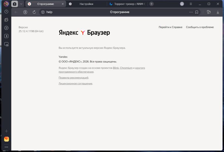Open the media player sidebar icon
Screen dimensions: 224x152
coord(6,28)
